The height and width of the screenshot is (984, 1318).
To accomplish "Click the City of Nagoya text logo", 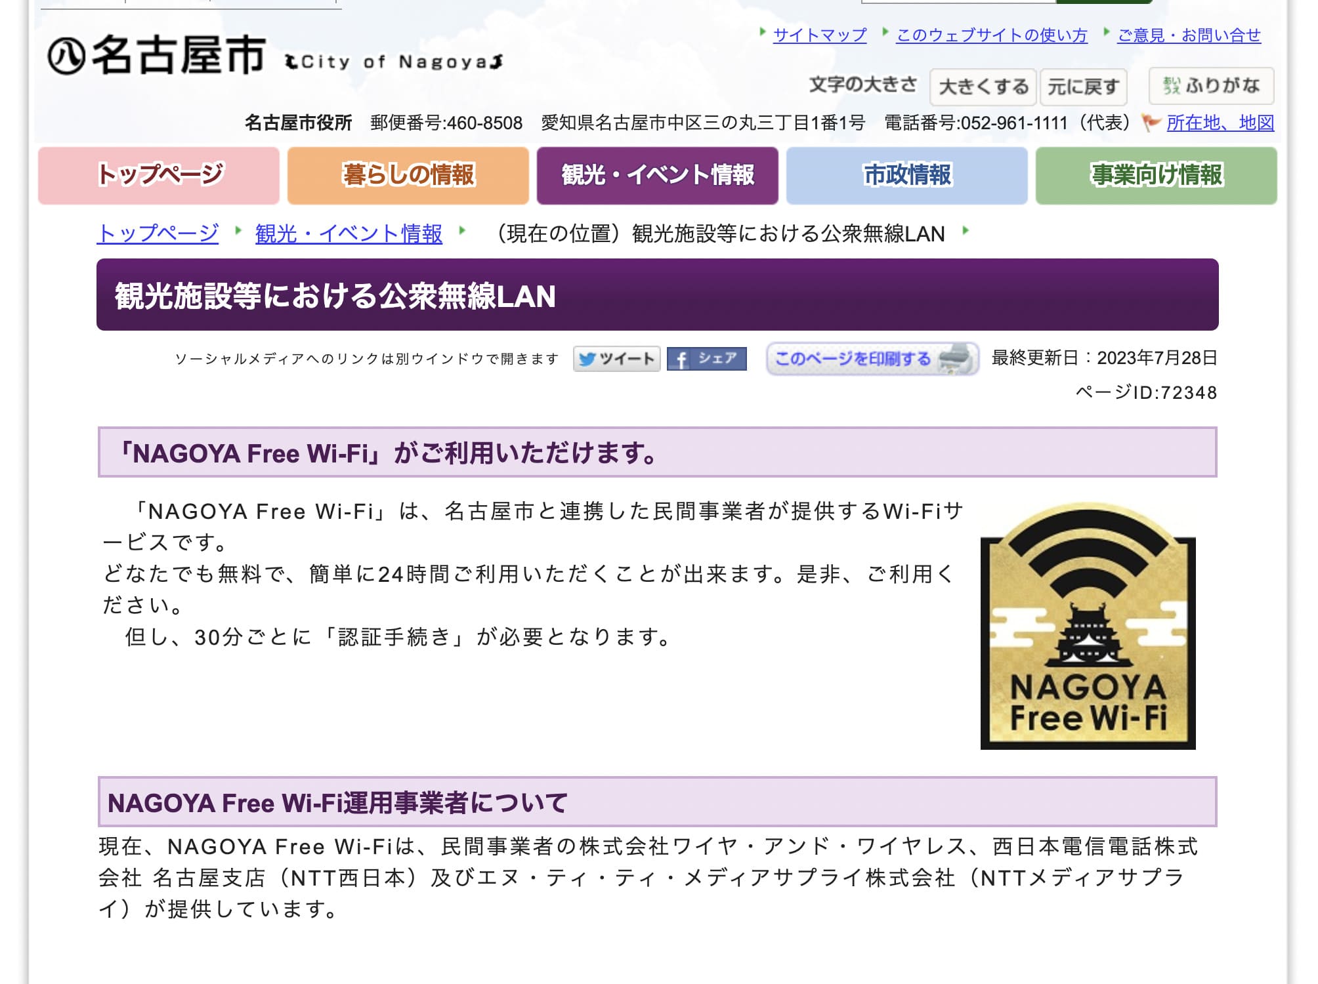I will (394, 62).
